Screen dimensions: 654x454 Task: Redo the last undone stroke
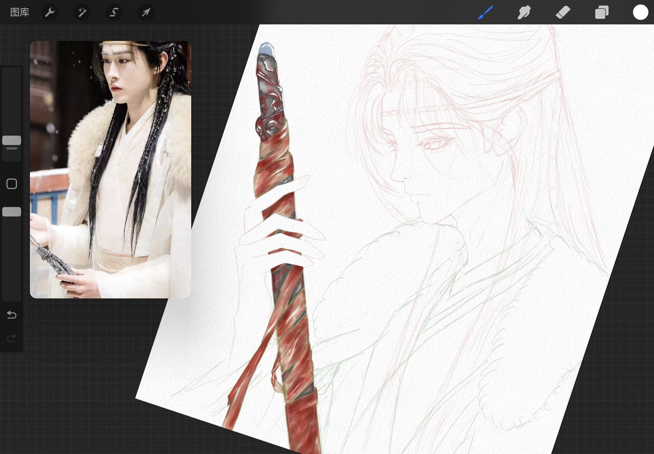(11, 339)
